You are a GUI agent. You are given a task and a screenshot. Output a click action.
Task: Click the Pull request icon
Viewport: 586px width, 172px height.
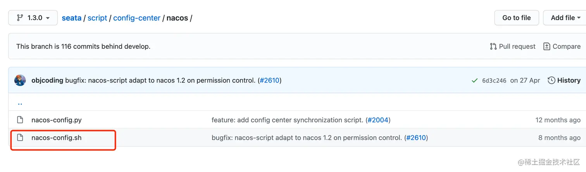(493, 46)
